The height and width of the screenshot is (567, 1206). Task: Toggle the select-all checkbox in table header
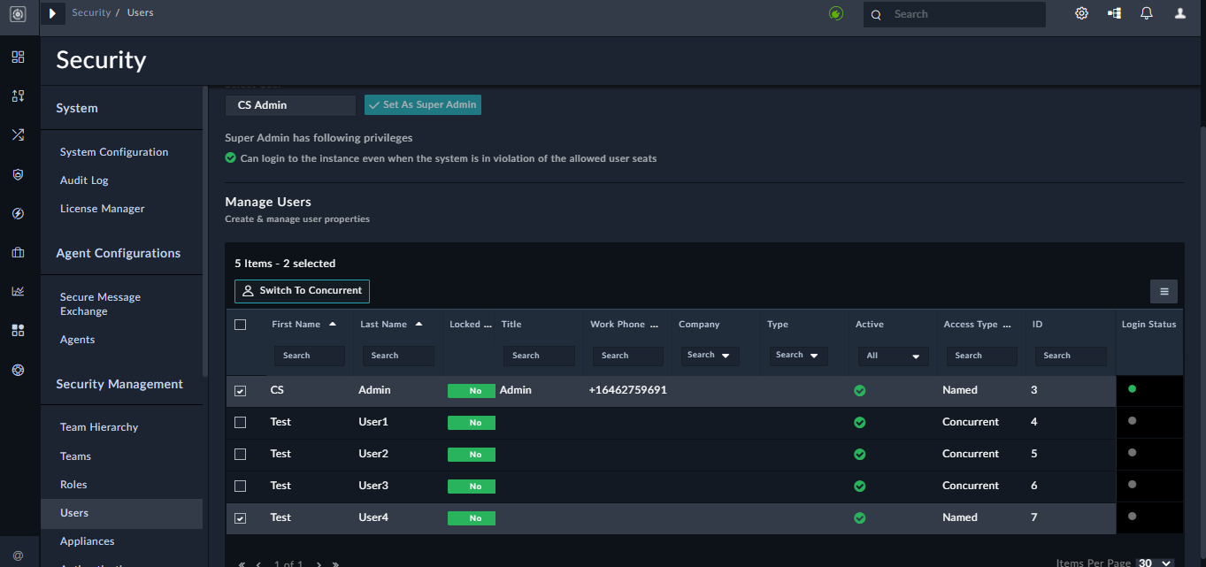240,325
